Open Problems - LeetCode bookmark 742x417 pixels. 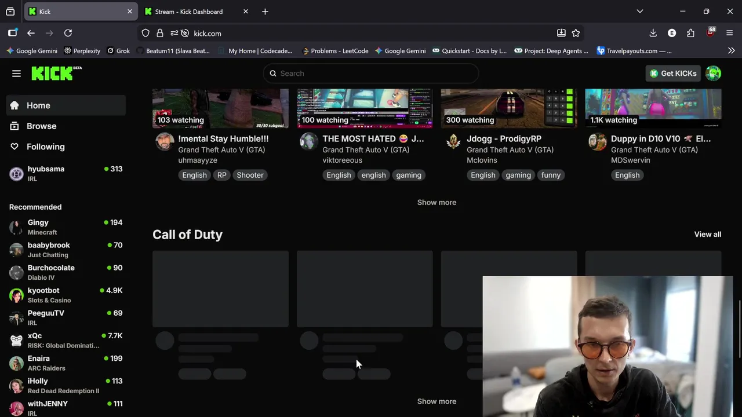335,51
